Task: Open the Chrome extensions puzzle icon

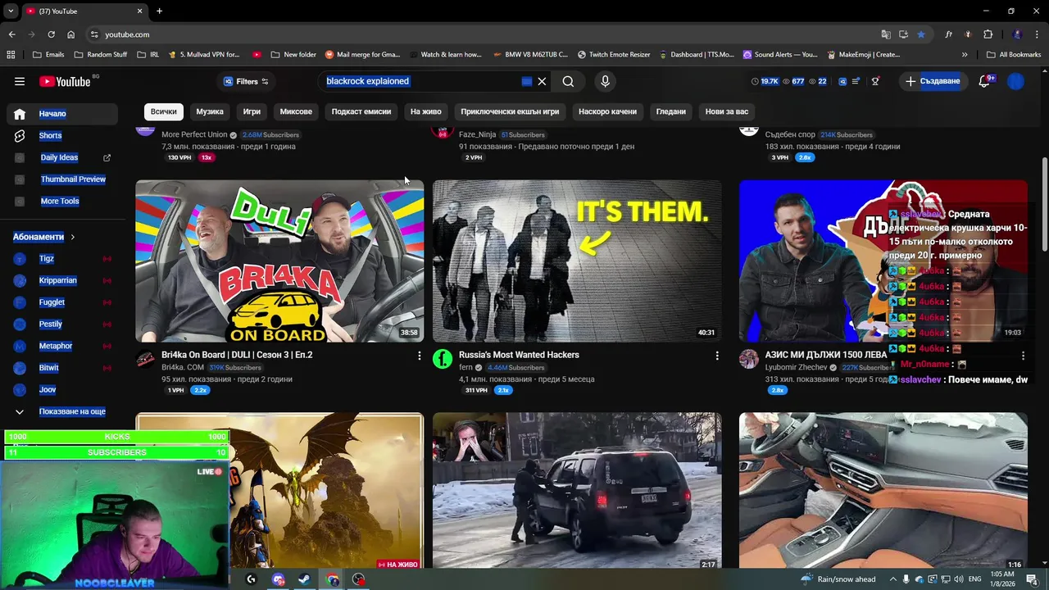Action: (x=988, y=34)
